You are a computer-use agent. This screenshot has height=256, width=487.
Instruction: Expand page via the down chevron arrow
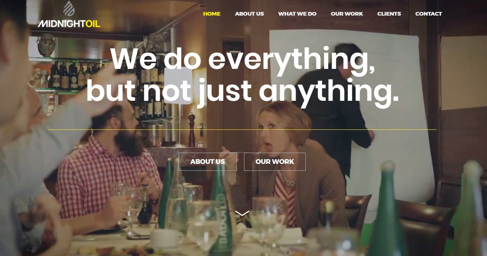(242, 213)
